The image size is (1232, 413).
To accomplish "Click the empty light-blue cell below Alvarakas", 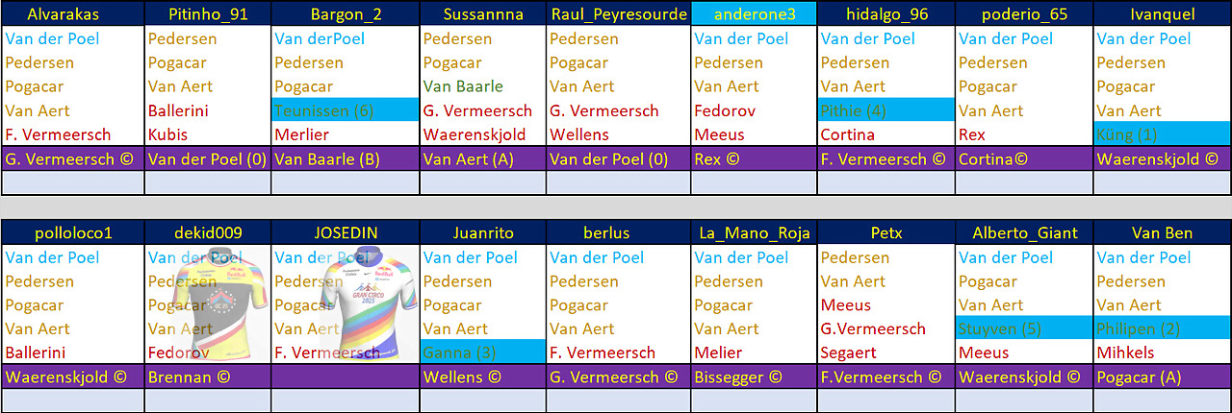I will [x=73, y=182].
